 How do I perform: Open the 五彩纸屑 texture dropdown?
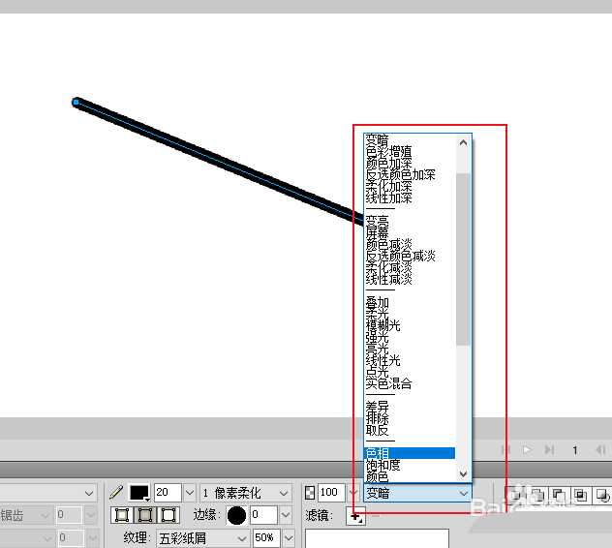click(201, 537)
